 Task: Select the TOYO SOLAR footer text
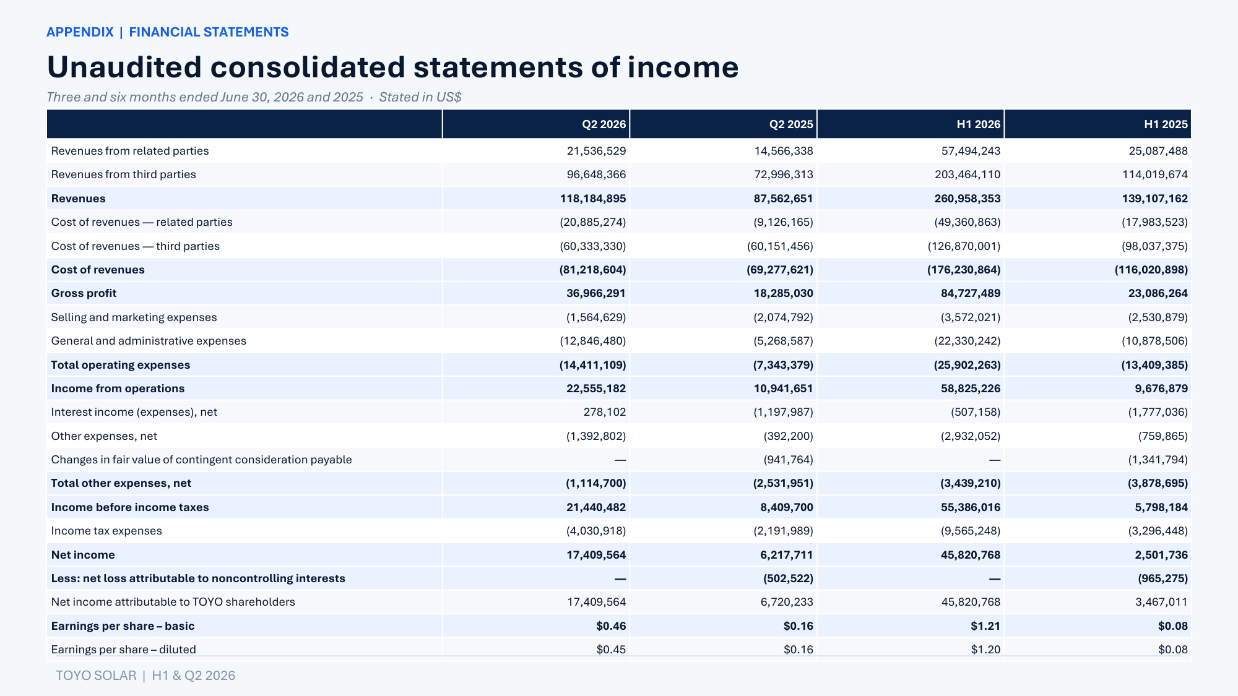145,676
